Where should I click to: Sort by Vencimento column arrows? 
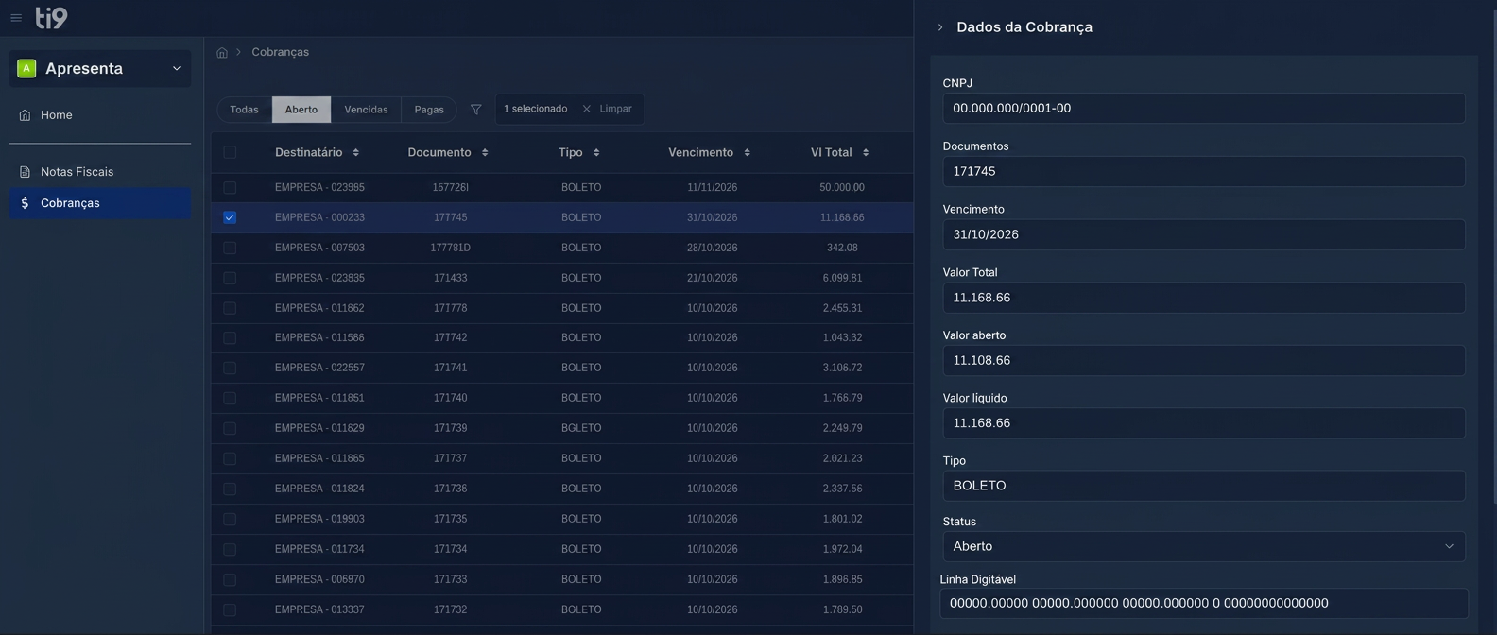coord(748,153)
